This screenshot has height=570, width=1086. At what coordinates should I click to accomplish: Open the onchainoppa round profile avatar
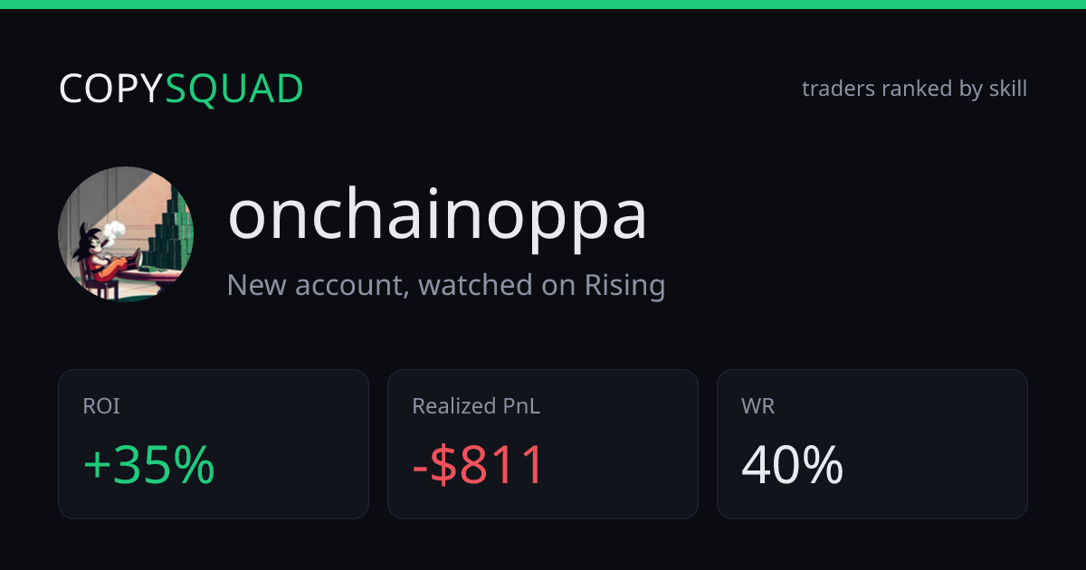[126, 234]
